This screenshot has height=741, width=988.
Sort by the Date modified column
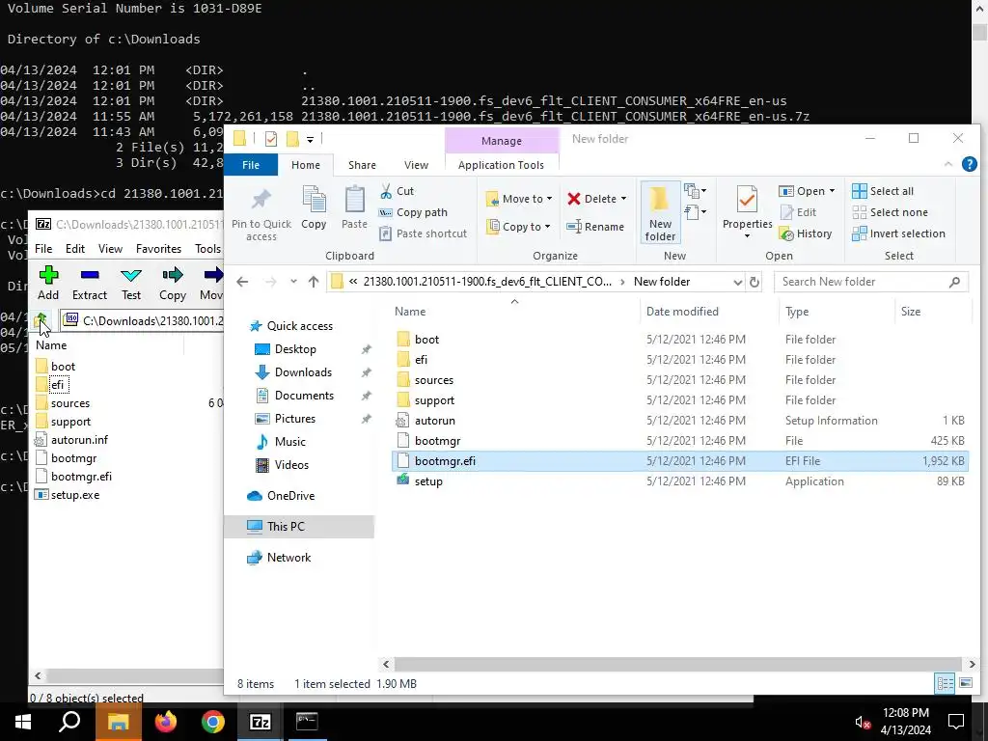coord(682,312)
